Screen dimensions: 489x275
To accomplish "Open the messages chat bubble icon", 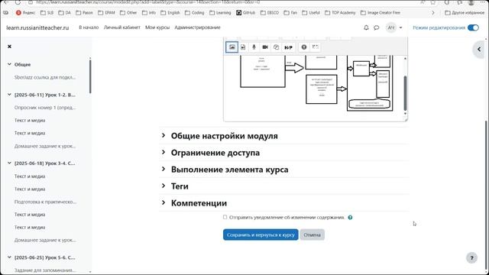I will 377,27.
